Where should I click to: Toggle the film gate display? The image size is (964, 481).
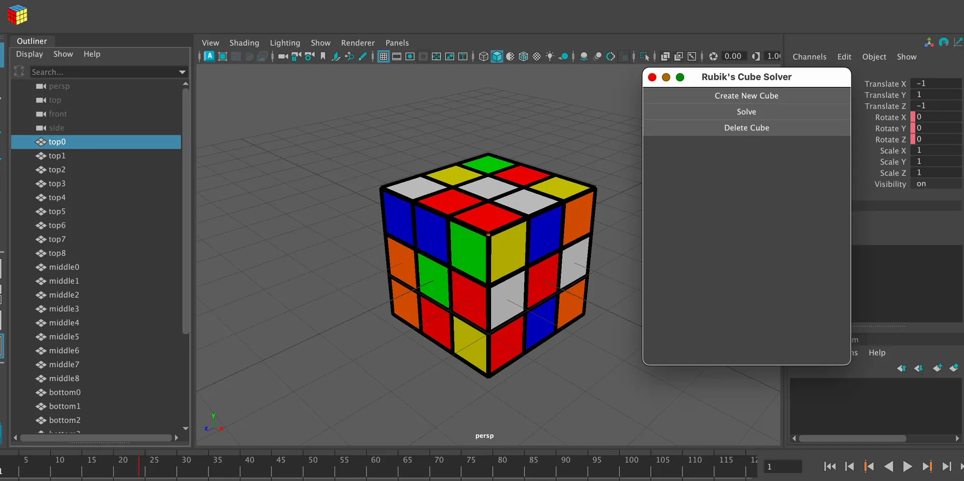(x=397, y=57)
